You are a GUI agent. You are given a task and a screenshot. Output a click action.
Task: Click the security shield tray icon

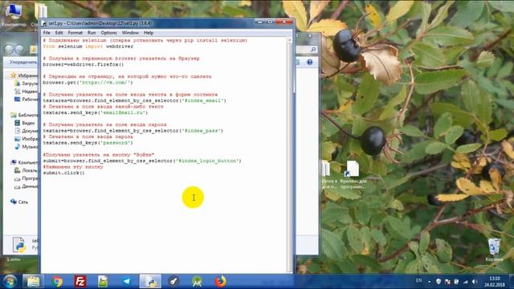439,282
